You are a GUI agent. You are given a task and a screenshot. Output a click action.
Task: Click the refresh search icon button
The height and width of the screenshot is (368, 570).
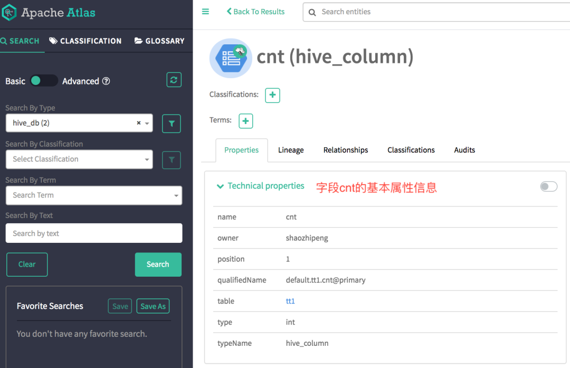tap(174, 80)
